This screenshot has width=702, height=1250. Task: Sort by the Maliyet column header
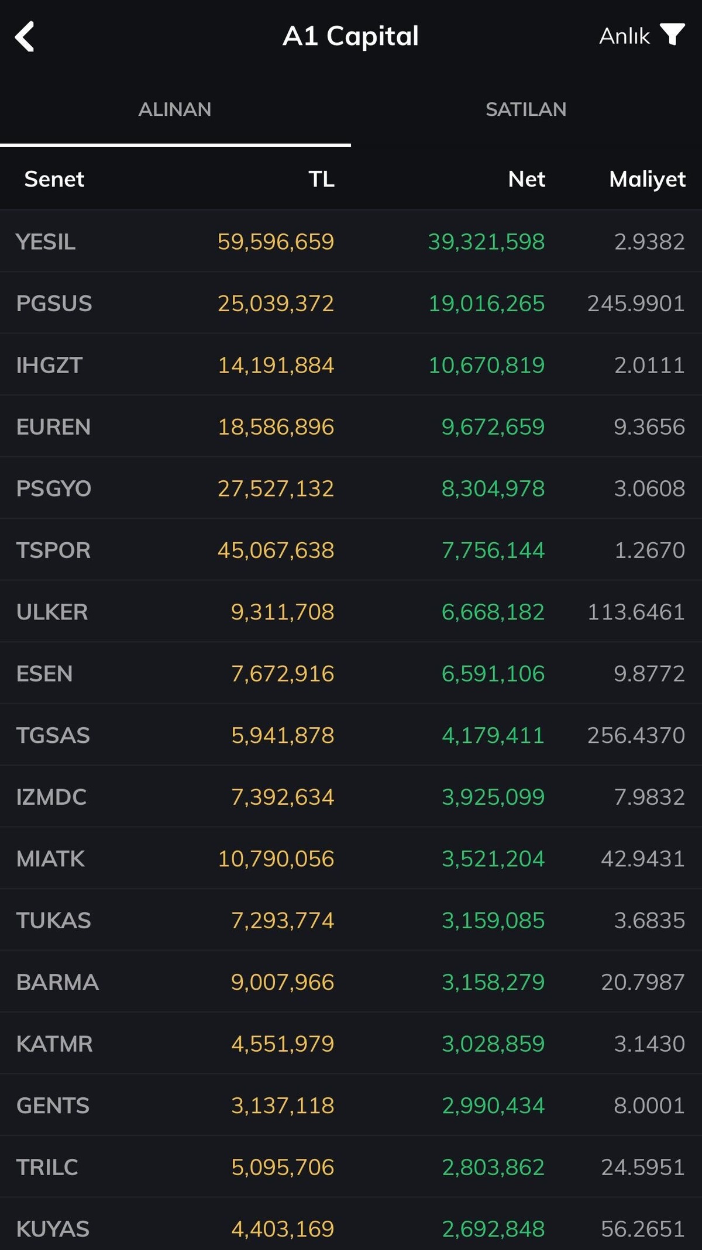[x=647, y=180]
